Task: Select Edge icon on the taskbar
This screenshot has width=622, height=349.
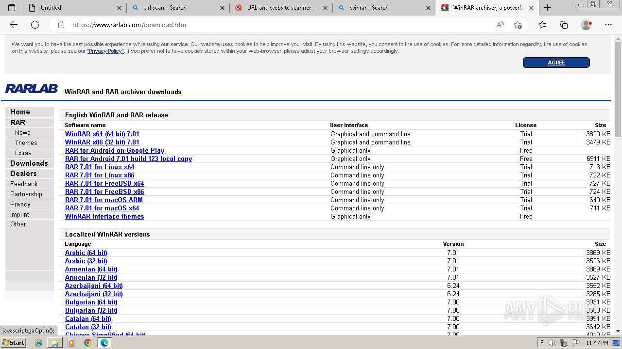Action: (x=104, y=343)
